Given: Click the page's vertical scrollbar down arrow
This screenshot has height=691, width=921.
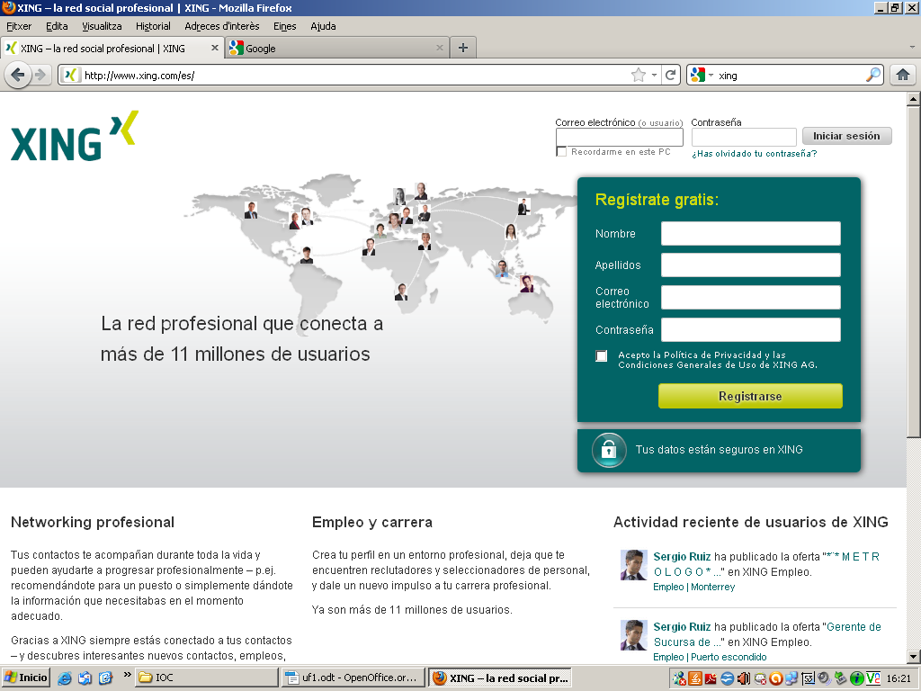Looking at the screenshot, I should point(913,656).
